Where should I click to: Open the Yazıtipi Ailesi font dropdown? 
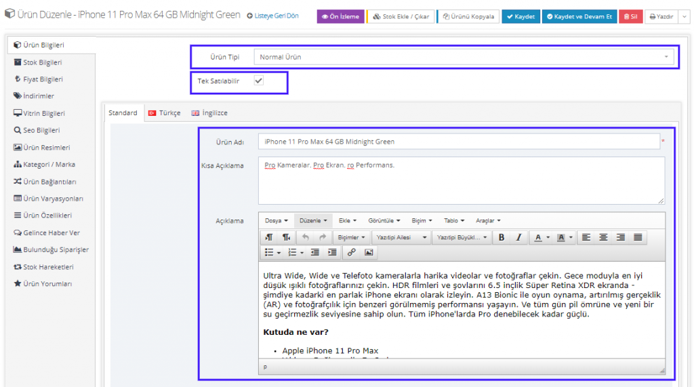coord(401,237)
